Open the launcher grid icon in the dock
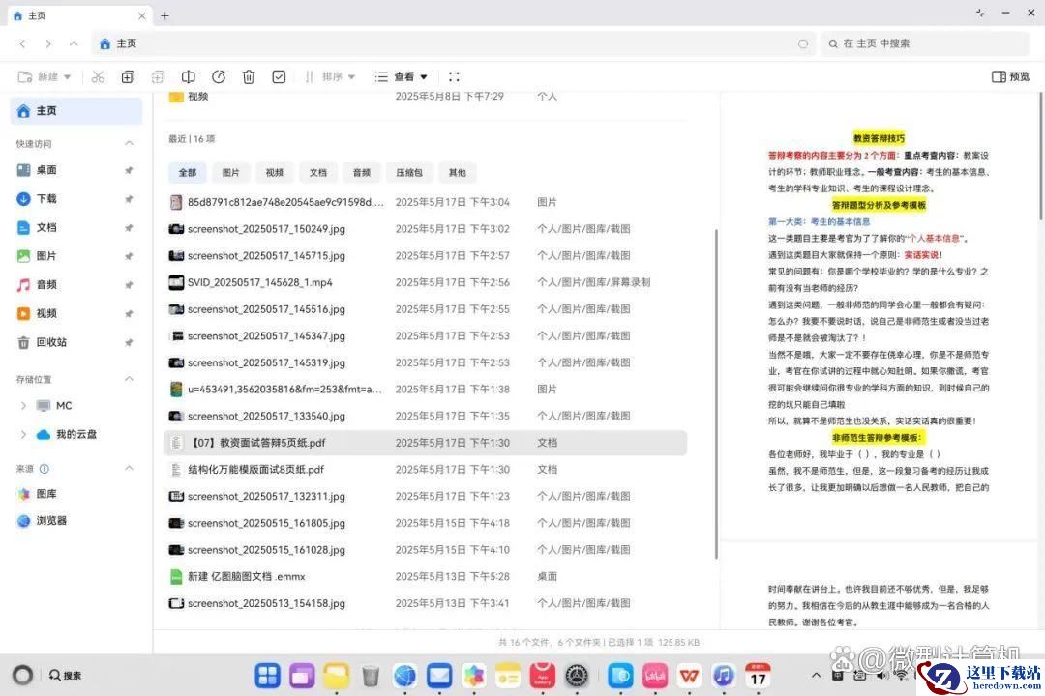Image resolution: width=1045 pixels, height=696 pixels. coord(267,676)
